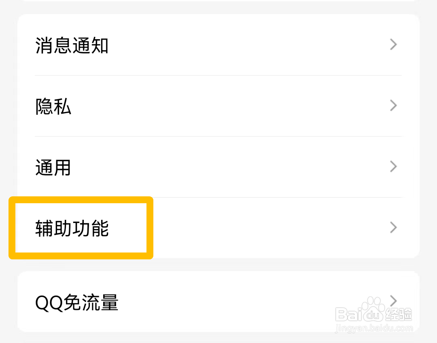
Task: Select the 隐私 label
Action: click(53, 106)
